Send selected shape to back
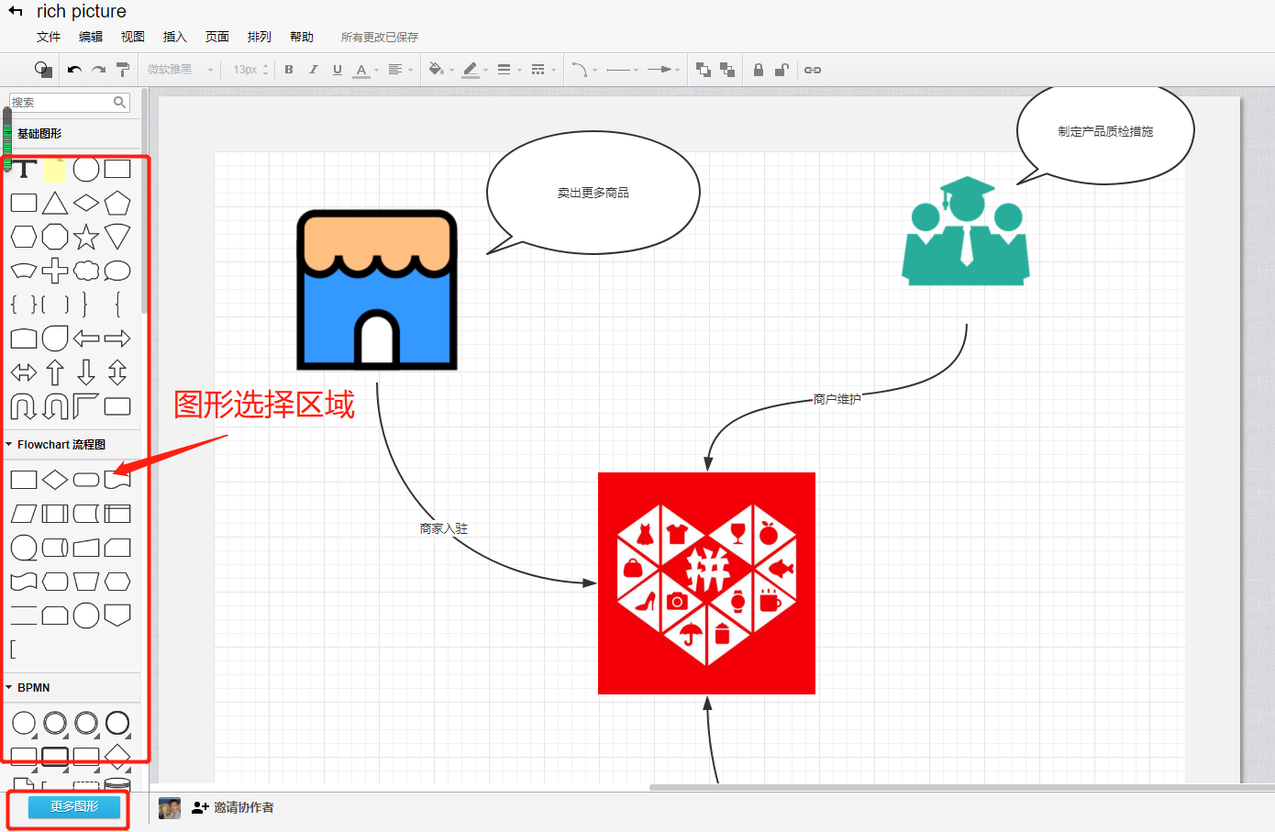This screenshot has width=1275, height=832. pos(727,70)
